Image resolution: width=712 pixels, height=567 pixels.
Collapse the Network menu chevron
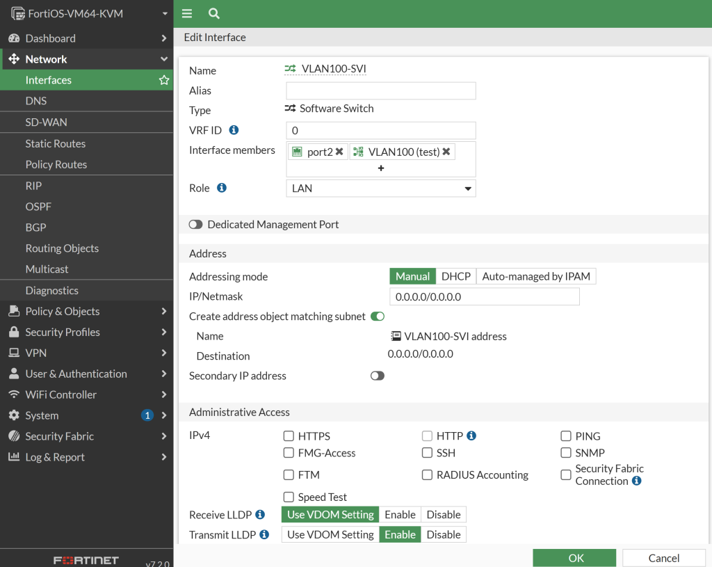point(164,59)
